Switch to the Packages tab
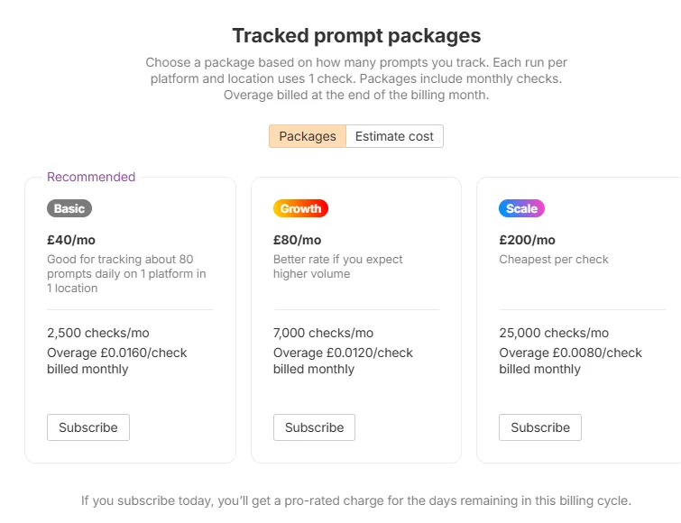681x523 pixels. click(x=307, y=136)
